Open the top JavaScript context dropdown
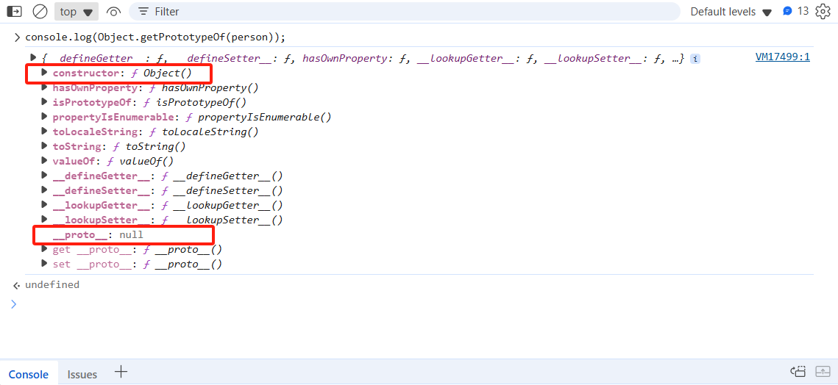 [x=77, y=12]
